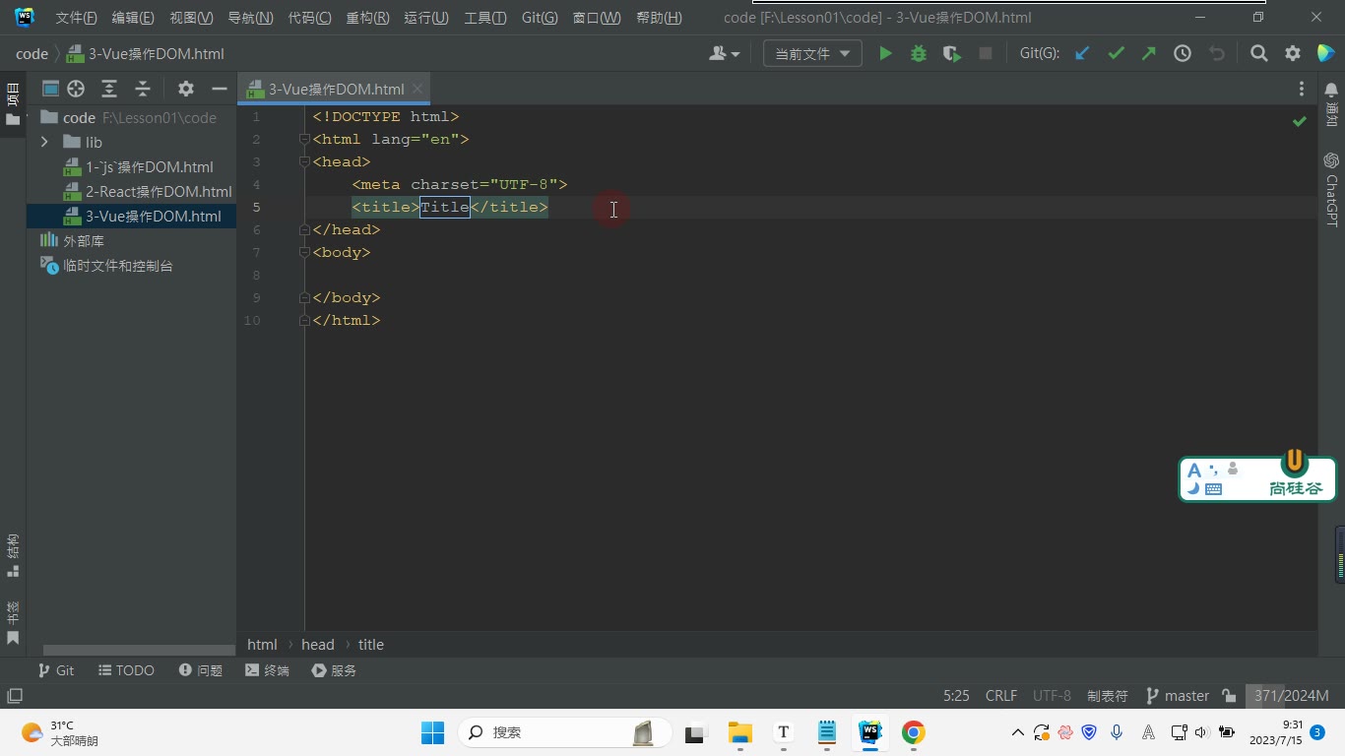
Task: Click the project panel horizontal scrollbar
Action: click(x=138, y=650)
